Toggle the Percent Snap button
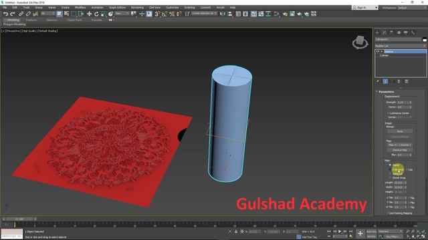Screen dimensions: 428x240 172,14
